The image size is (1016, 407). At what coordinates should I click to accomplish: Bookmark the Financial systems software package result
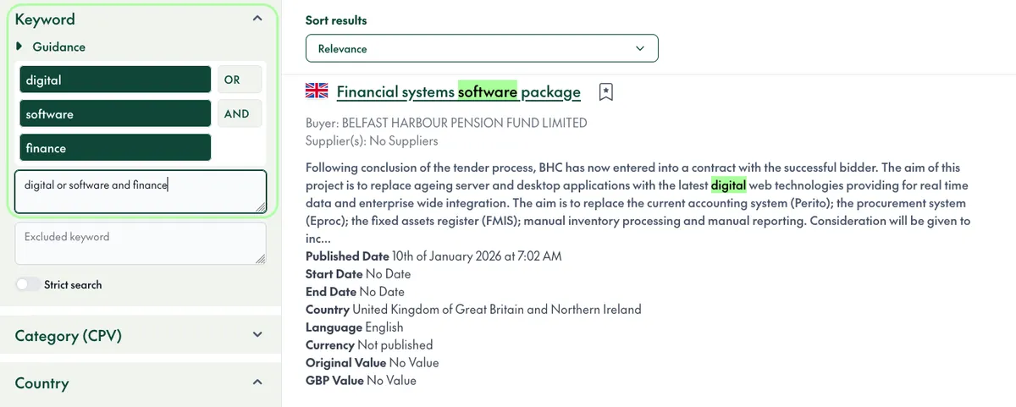click(605, 92)
